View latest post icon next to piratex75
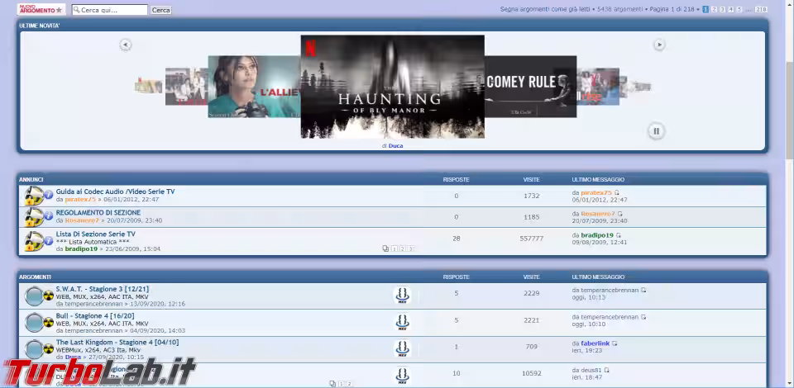This screenshot has width=794, height=388. (617, 193)
